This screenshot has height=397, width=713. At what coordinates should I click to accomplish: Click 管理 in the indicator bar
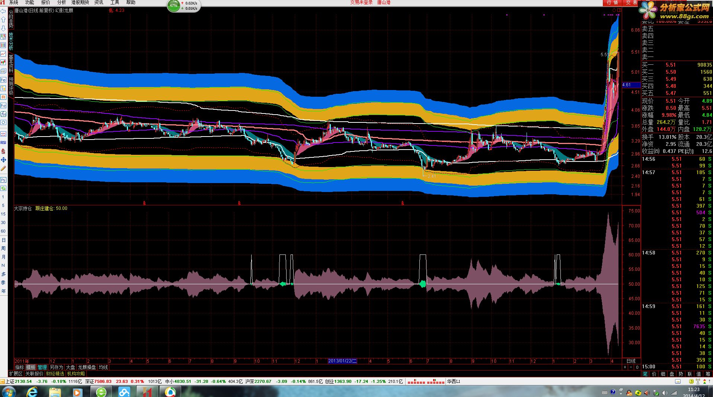click(x=42, y=367)
